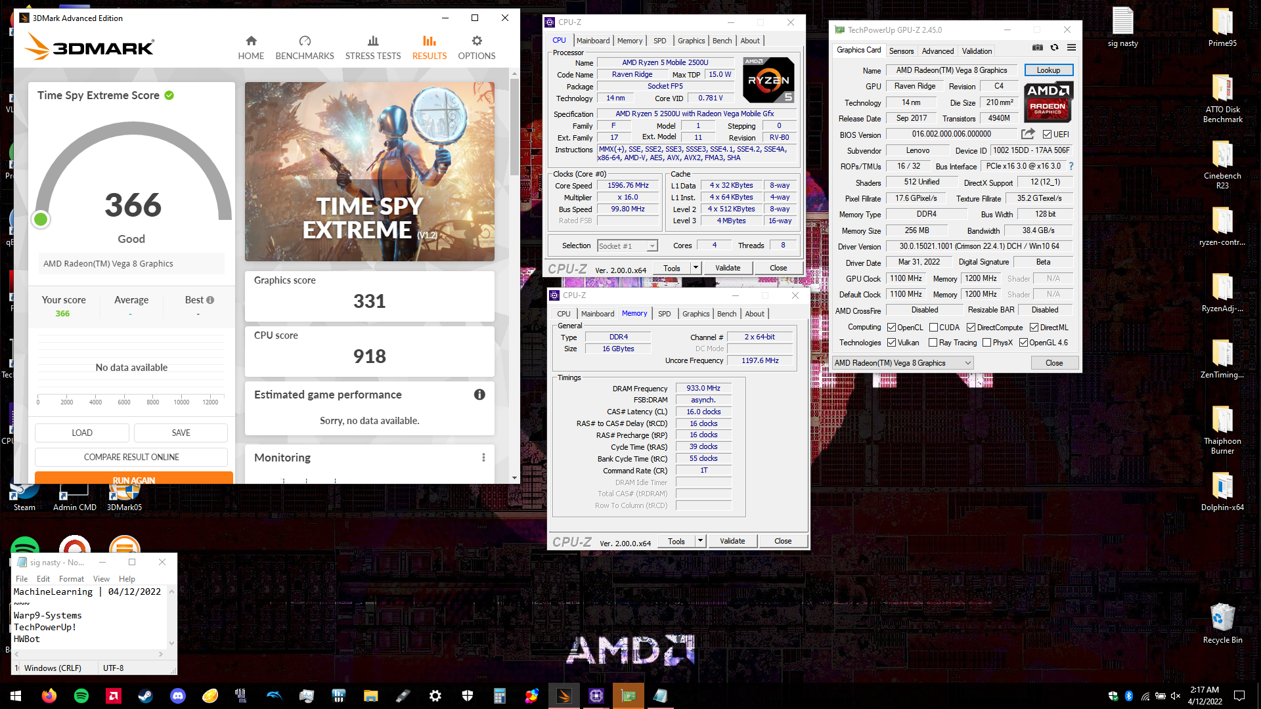Viewport: 1261px width, 709px height.
Task: Toggle the CUDA checkbox in GPU-Z
Action: [933, 328]
